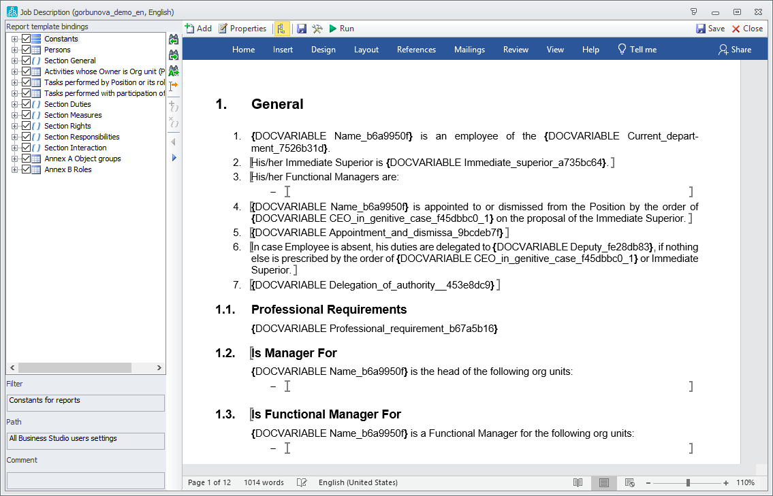This screenshot has height=496, width=773.
Task: Uncheck the Section Rights checkbox
Action: pyautogui.click(x=26, y=126)
